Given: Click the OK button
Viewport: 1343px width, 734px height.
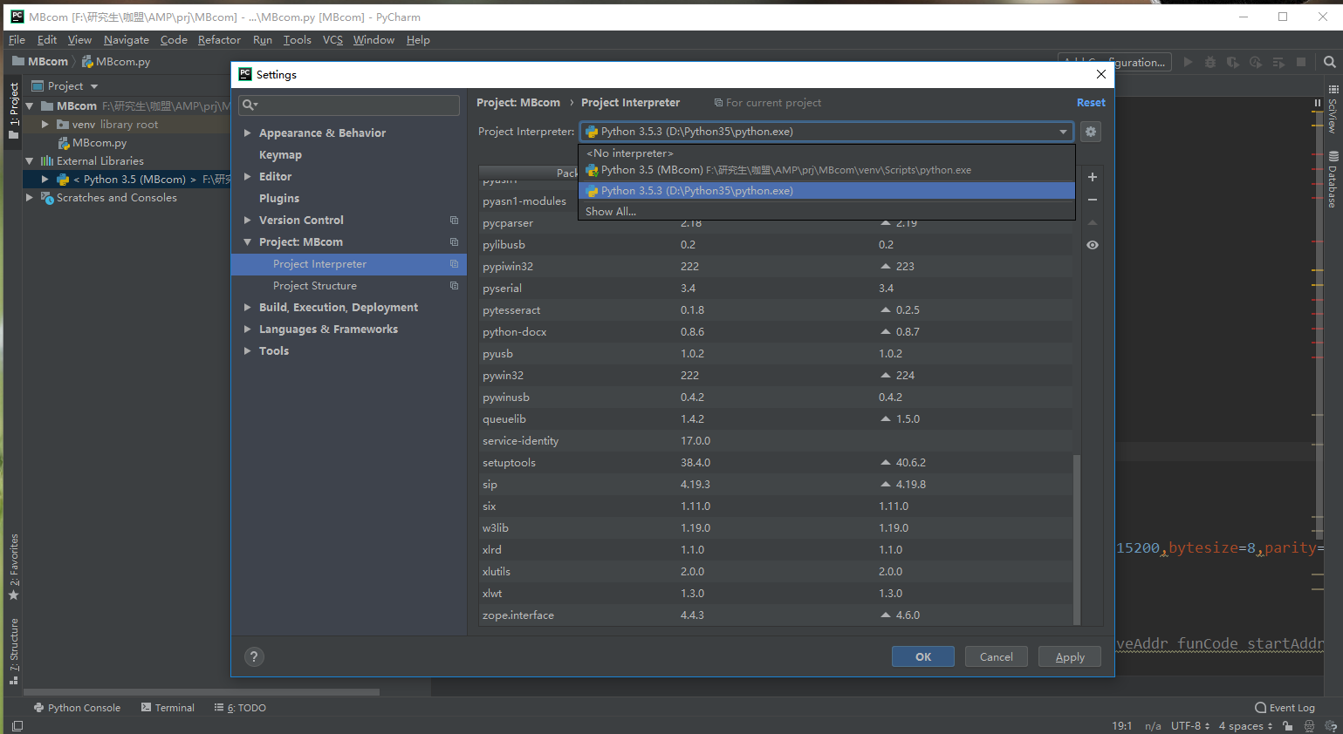Looking at the screenshot, I should [x=923, y=657].
